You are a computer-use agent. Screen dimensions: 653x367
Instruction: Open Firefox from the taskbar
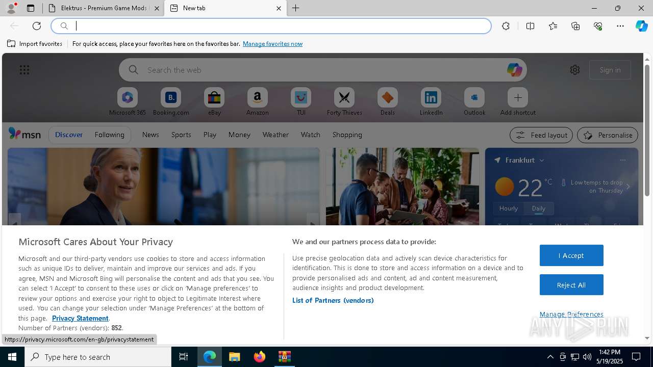tap(260, 357)
